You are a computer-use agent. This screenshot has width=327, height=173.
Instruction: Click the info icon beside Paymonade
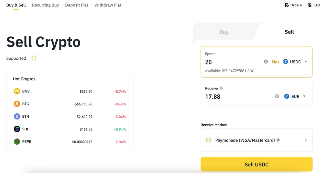click(278, 140)
